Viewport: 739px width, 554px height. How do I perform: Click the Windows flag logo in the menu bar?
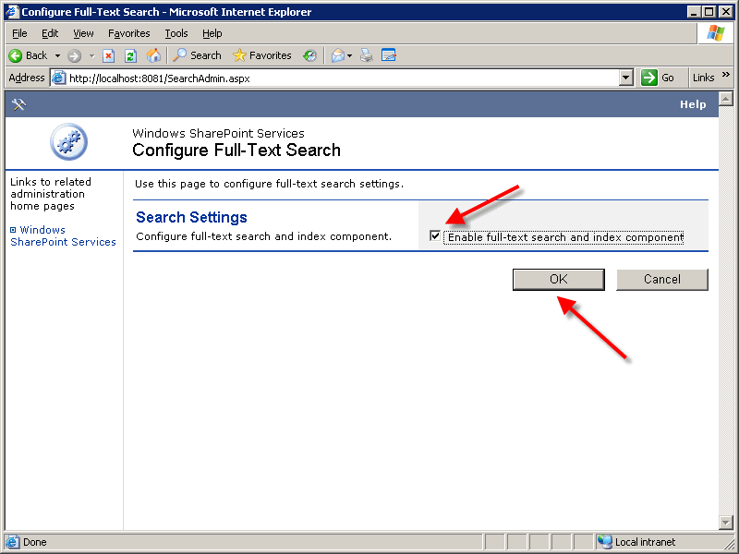[x=715, y=33]
